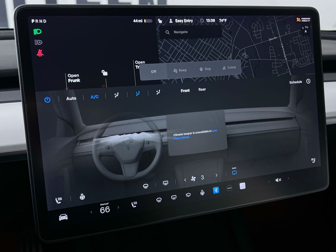Viewport: 336px width, 252px height.
Task: Select Camp Mode
Action: [230, 68]
